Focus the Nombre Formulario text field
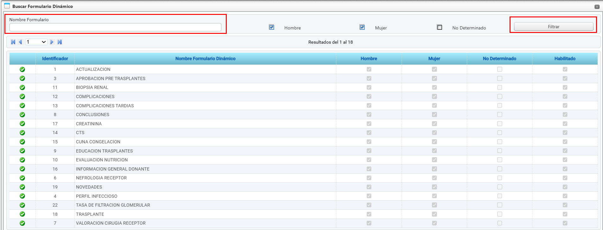The height and width of the screenshot is (230, 603). 115,28
